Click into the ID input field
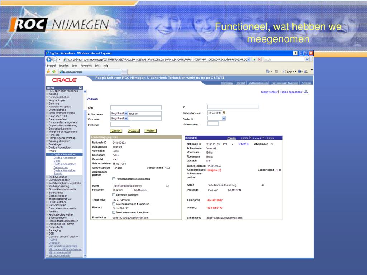This screenshot has height=275, width=367. tap(233, 107)
